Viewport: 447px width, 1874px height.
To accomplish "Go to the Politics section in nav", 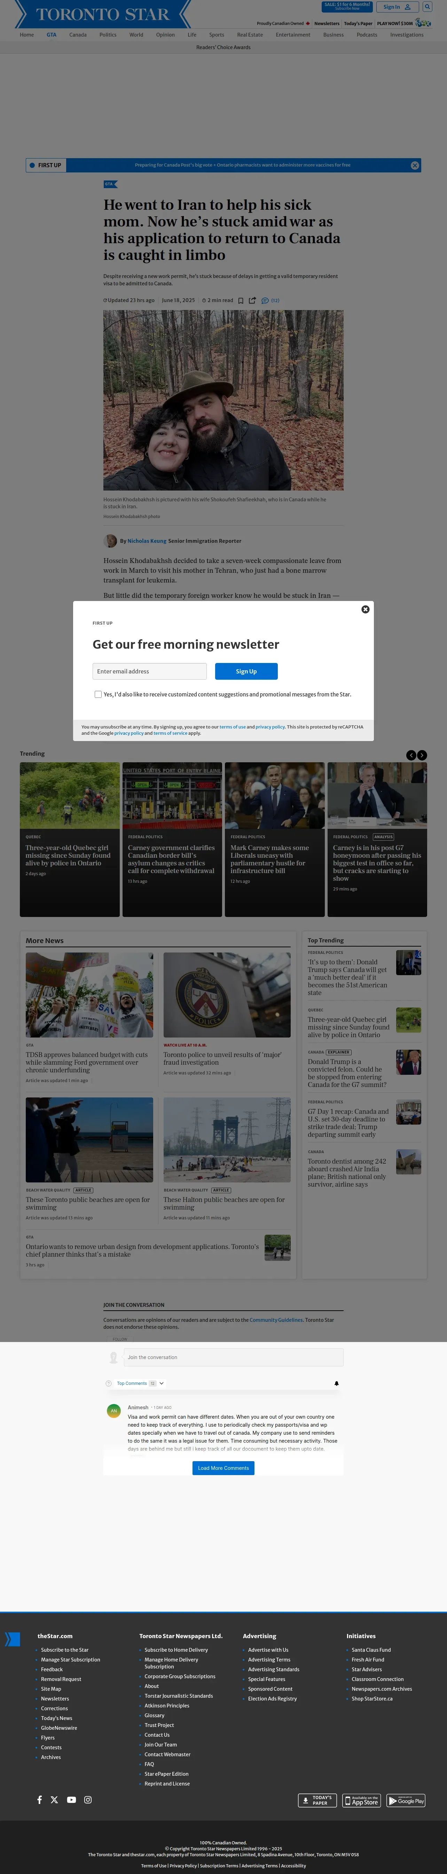I will pos(108,35).
